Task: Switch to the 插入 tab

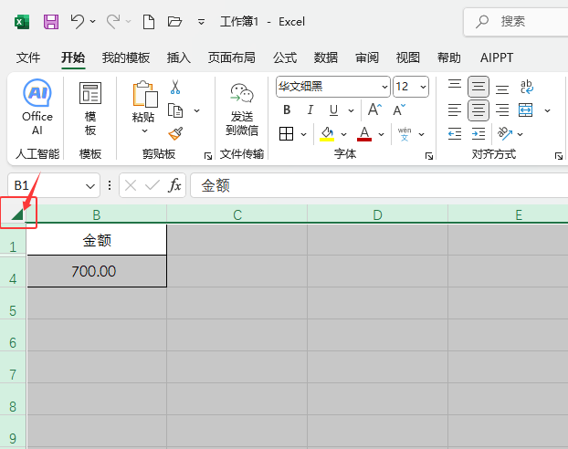Action: click(179, 57)
